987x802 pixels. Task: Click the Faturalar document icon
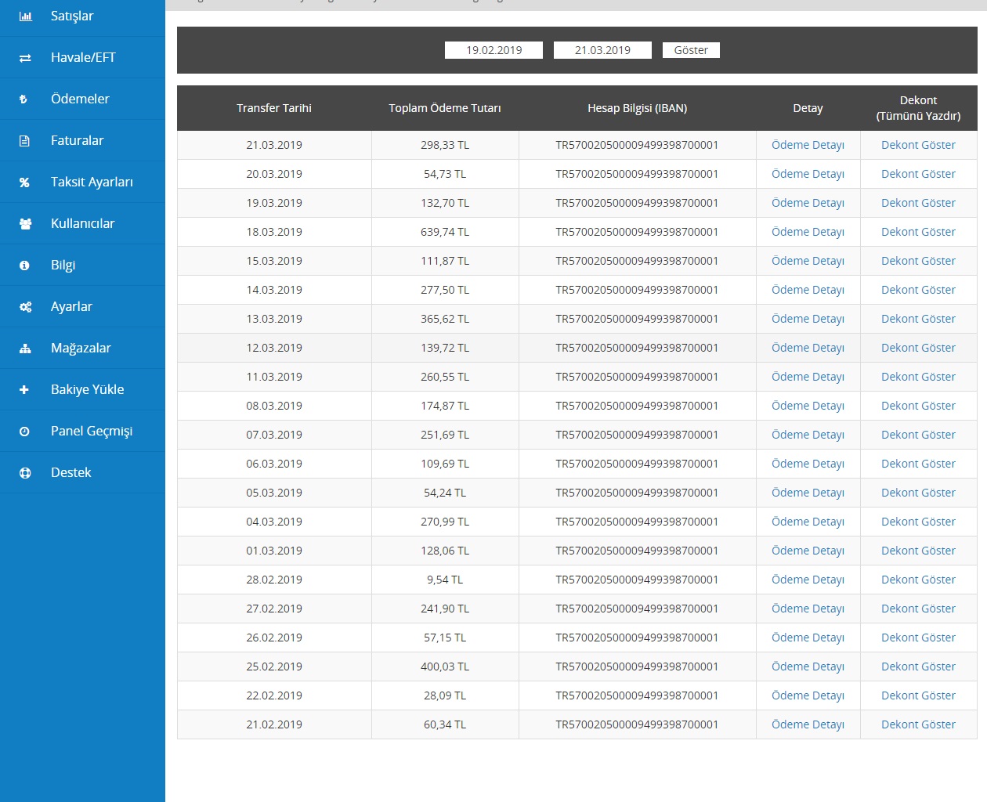pyautogui.click(x=24, y=141)
